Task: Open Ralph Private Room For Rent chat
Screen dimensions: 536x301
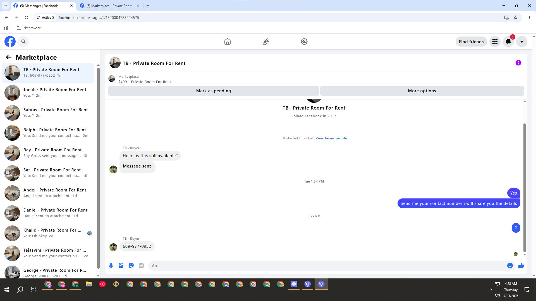Action: pyautogui.click(x=48, y=133)
